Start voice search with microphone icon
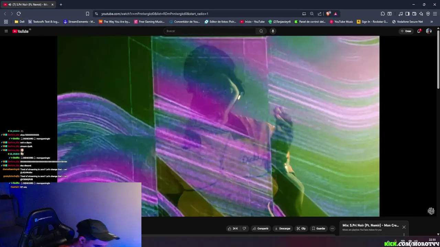 click(273, 31)
